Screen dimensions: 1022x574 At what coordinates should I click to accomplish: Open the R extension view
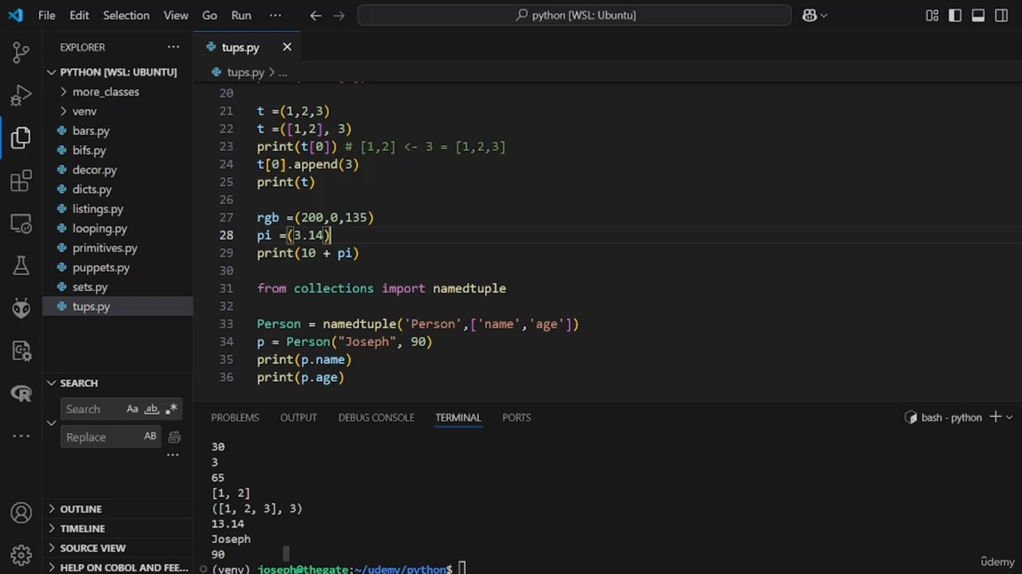tap(22, 393)
